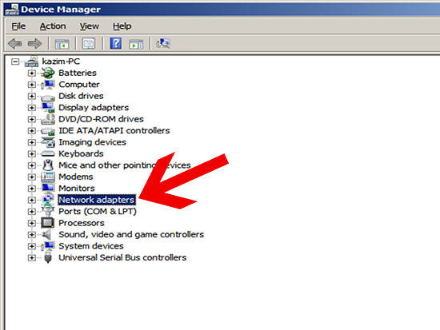Open the File menu
The height and width of the screenshot is (330, 440).
[x=18, y=26]
